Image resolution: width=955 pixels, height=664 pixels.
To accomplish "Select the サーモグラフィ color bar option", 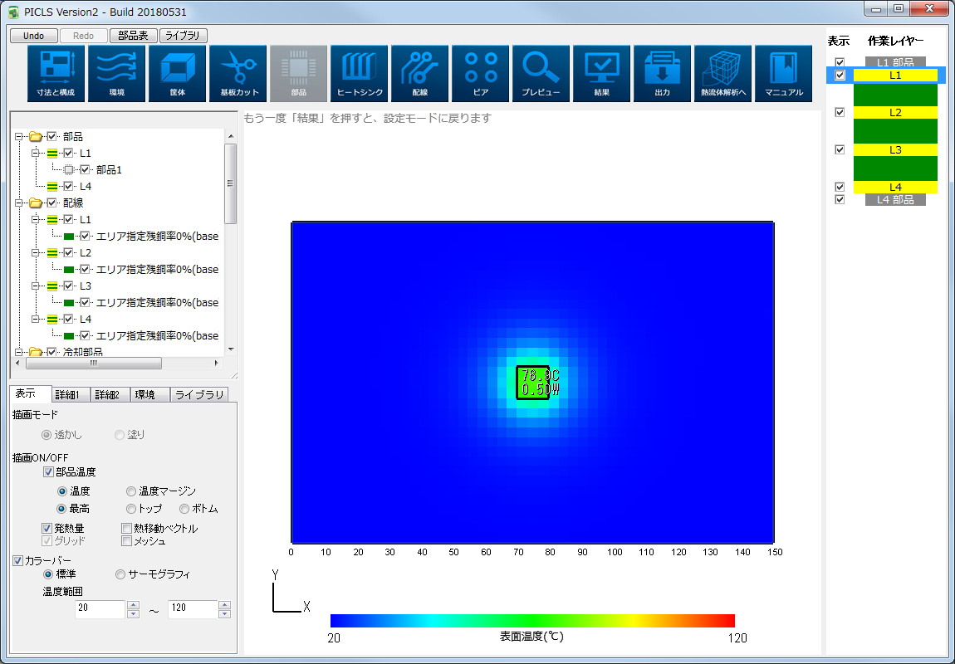I will (x=120, y=574).
